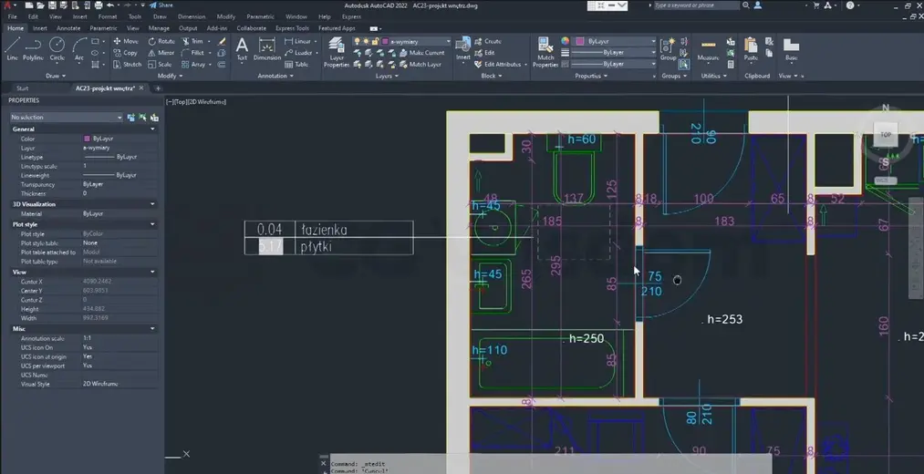Image resolution: width=924 pixels, height=474 pixels.
Task: Open the Express menu
Action: click(351, 17)
